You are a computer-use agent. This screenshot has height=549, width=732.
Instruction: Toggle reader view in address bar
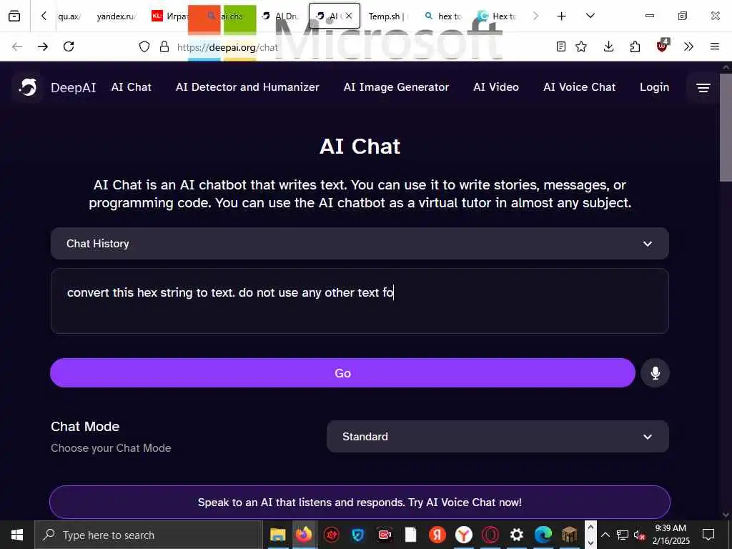tap(561, 46)
